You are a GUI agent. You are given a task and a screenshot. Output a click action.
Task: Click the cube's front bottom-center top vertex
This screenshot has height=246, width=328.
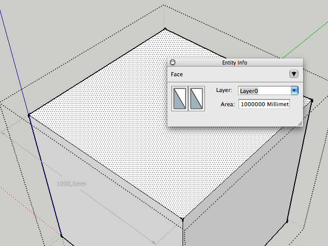point(183,220)
